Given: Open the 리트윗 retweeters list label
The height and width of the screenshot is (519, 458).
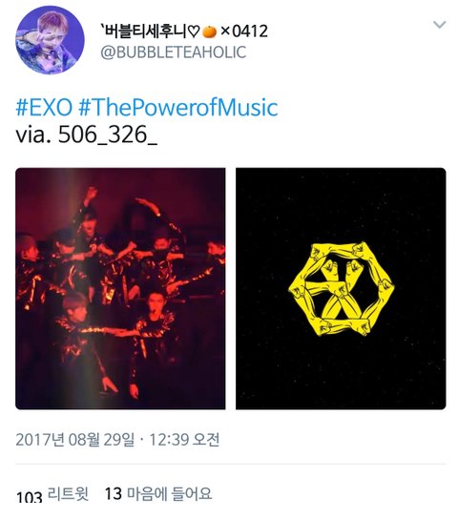Looking at the screenshot, I should click(68, 494).
